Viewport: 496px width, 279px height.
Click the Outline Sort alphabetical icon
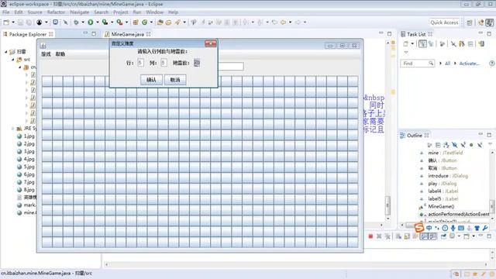(x=446, y=145)
